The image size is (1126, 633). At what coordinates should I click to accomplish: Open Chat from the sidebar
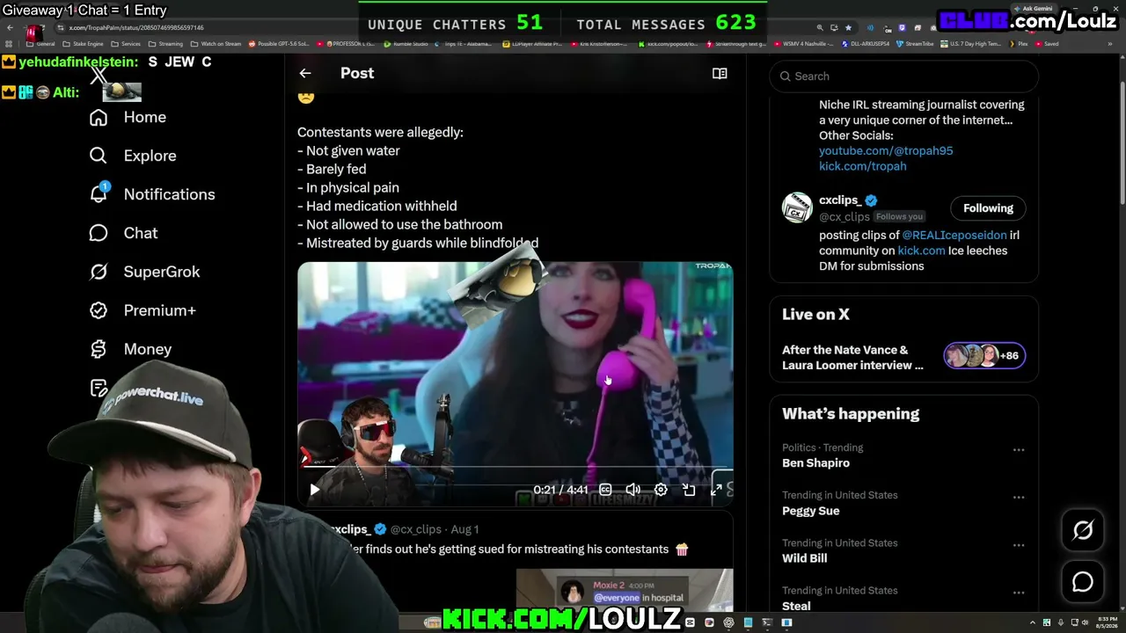[x=124, y=233]
